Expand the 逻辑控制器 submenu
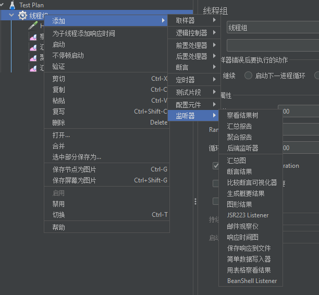The image size is (319, 295). pos(193,33)
